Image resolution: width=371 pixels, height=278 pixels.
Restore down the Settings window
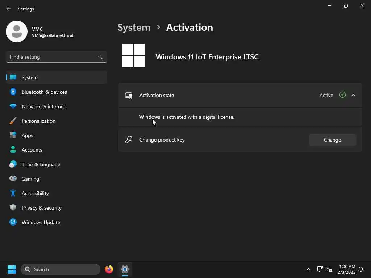(x=346, y=6)
